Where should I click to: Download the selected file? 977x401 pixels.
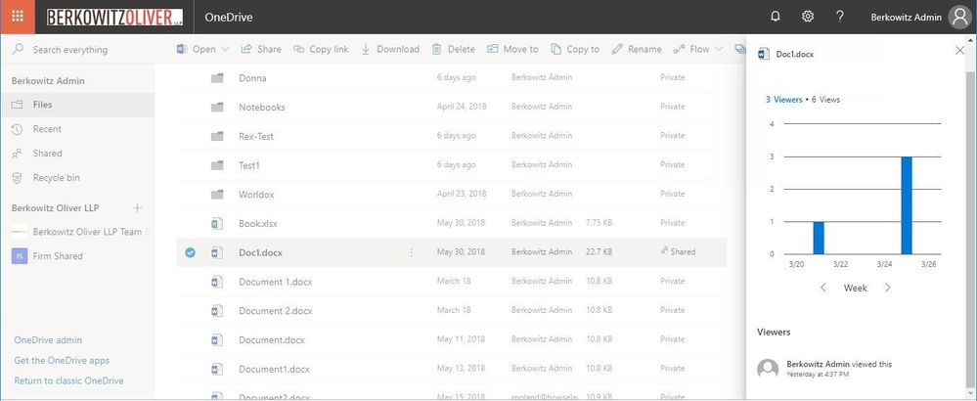pyautogui.click(x=390, y=49)
